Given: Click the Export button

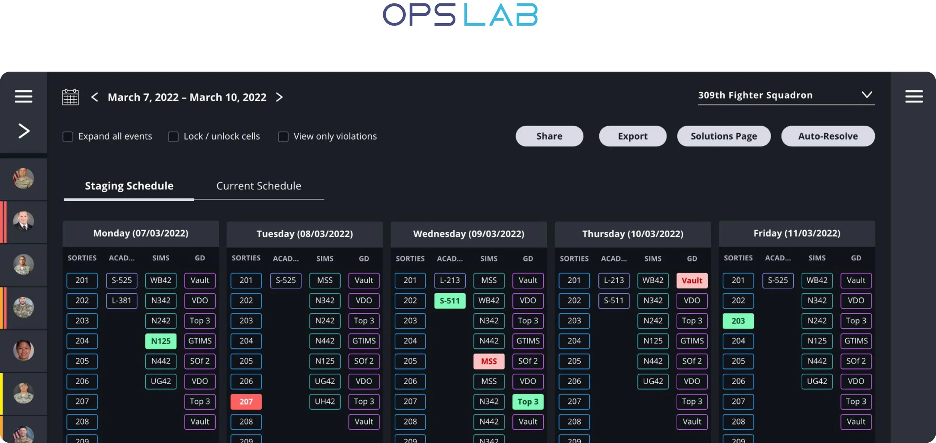Looking at the screenshot, I should pyautogui.click(x=633, y=136).
